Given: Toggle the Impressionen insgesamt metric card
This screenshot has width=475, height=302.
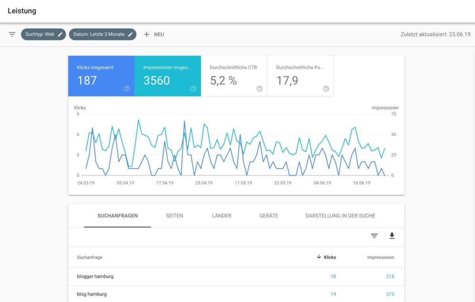Looking at the screenshot, I should pyautogui.click(x=168, y=76).
